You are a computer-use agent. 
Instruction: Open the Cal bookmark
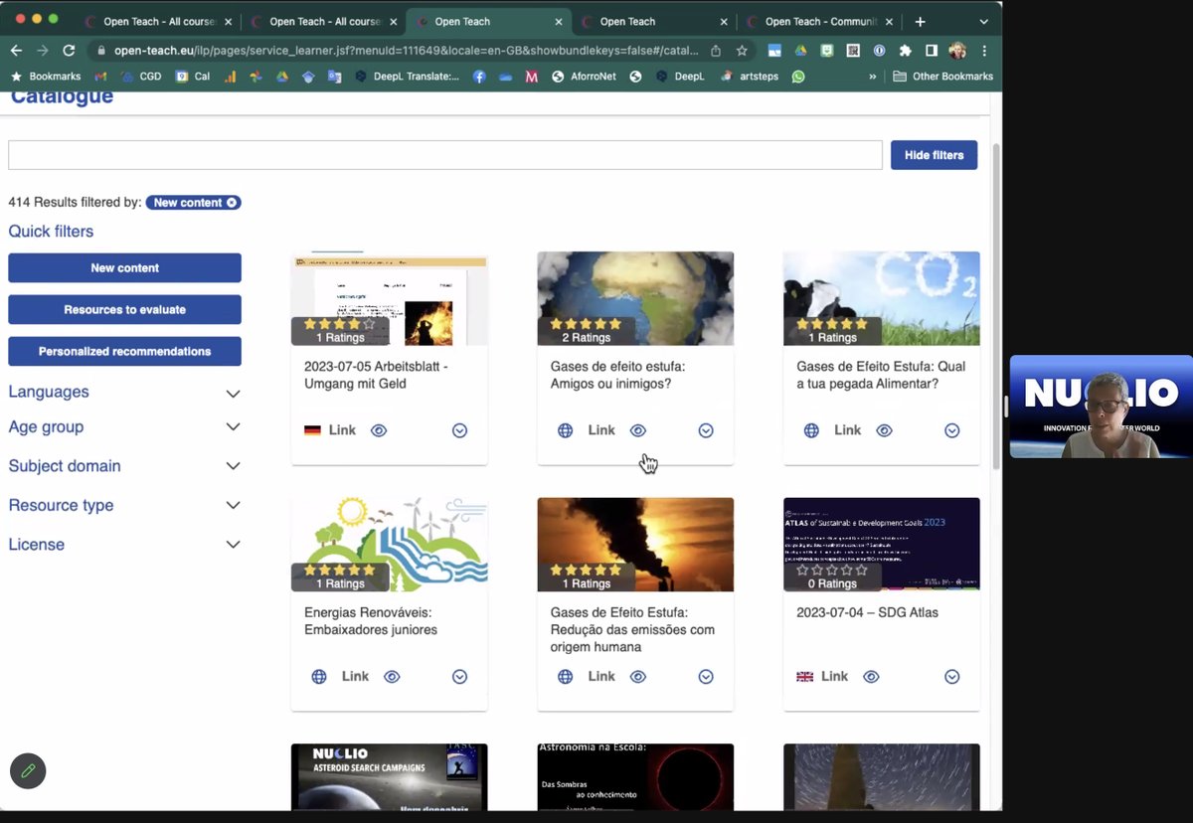coord(193,77)
